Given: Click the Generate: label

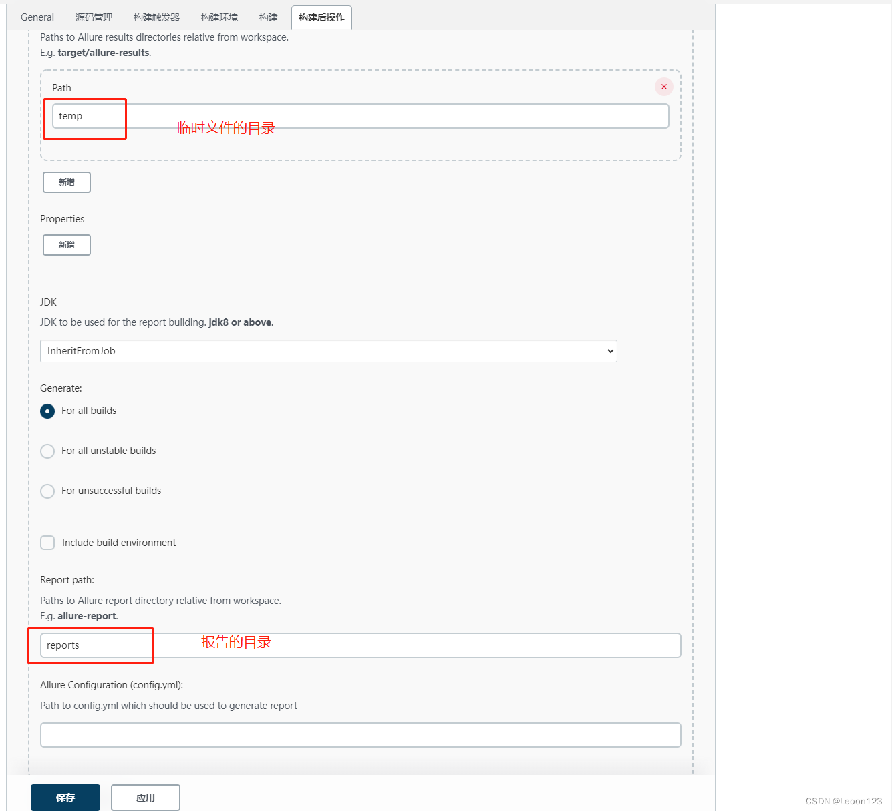Looking at the screenshot, I should 61,388.
